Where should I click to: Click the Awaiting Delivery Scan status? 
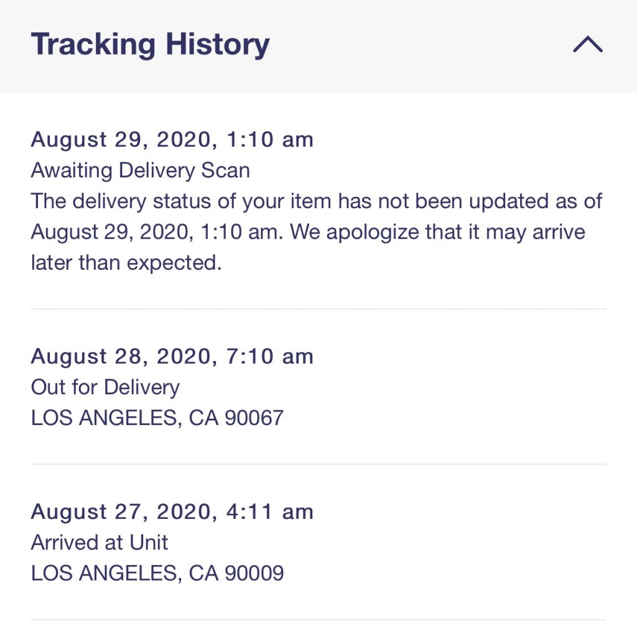pyautogui.click(x=140, y=170)
